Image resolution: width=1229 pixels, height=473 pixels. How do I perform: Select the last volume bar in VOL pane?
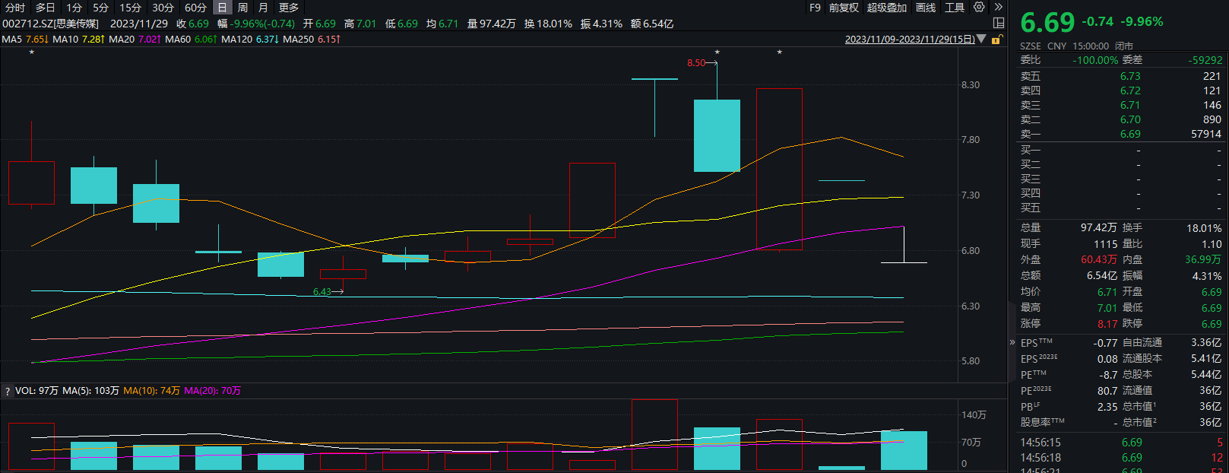(x=904, y=450)
